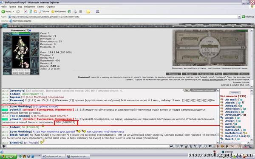
Task: Open the Файл menu
Action: click(x=4, y=7)
